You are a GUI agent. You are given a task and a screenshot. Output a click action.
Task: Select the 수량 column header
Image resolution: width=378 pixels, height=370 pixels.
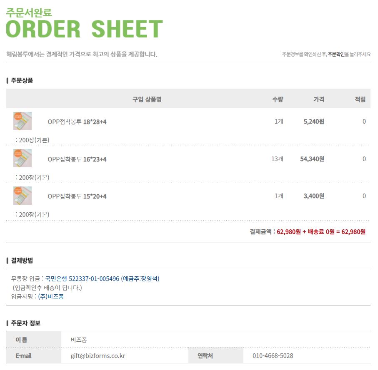(x=278, y=99)
